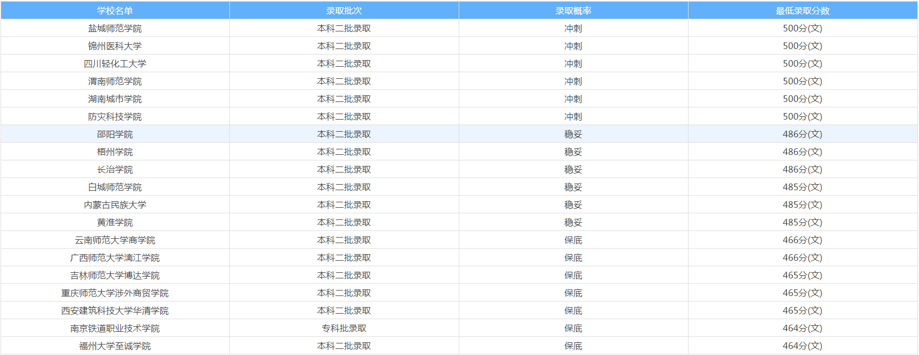Select the 黄淮学院 school name
The height and width of the screenshot is (355, 919).
pos(115,222)
